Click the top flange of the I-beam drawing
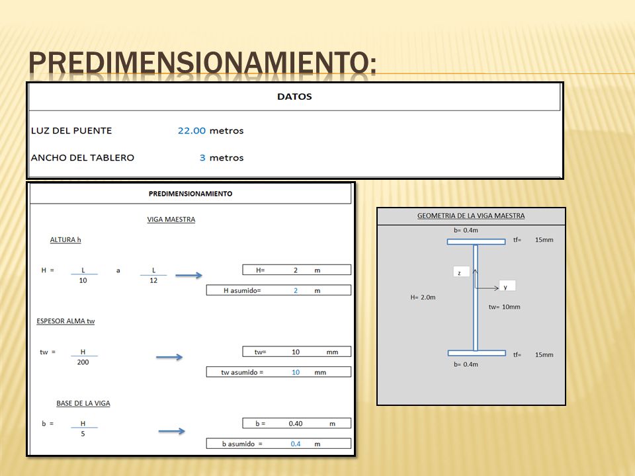Screen dimensions: 635x476 click(476, 242)
